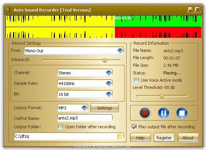Viewport: 206px width, 150px height.
Task: Browse for output folder via folder icon
Action: (x=119, y=136)
